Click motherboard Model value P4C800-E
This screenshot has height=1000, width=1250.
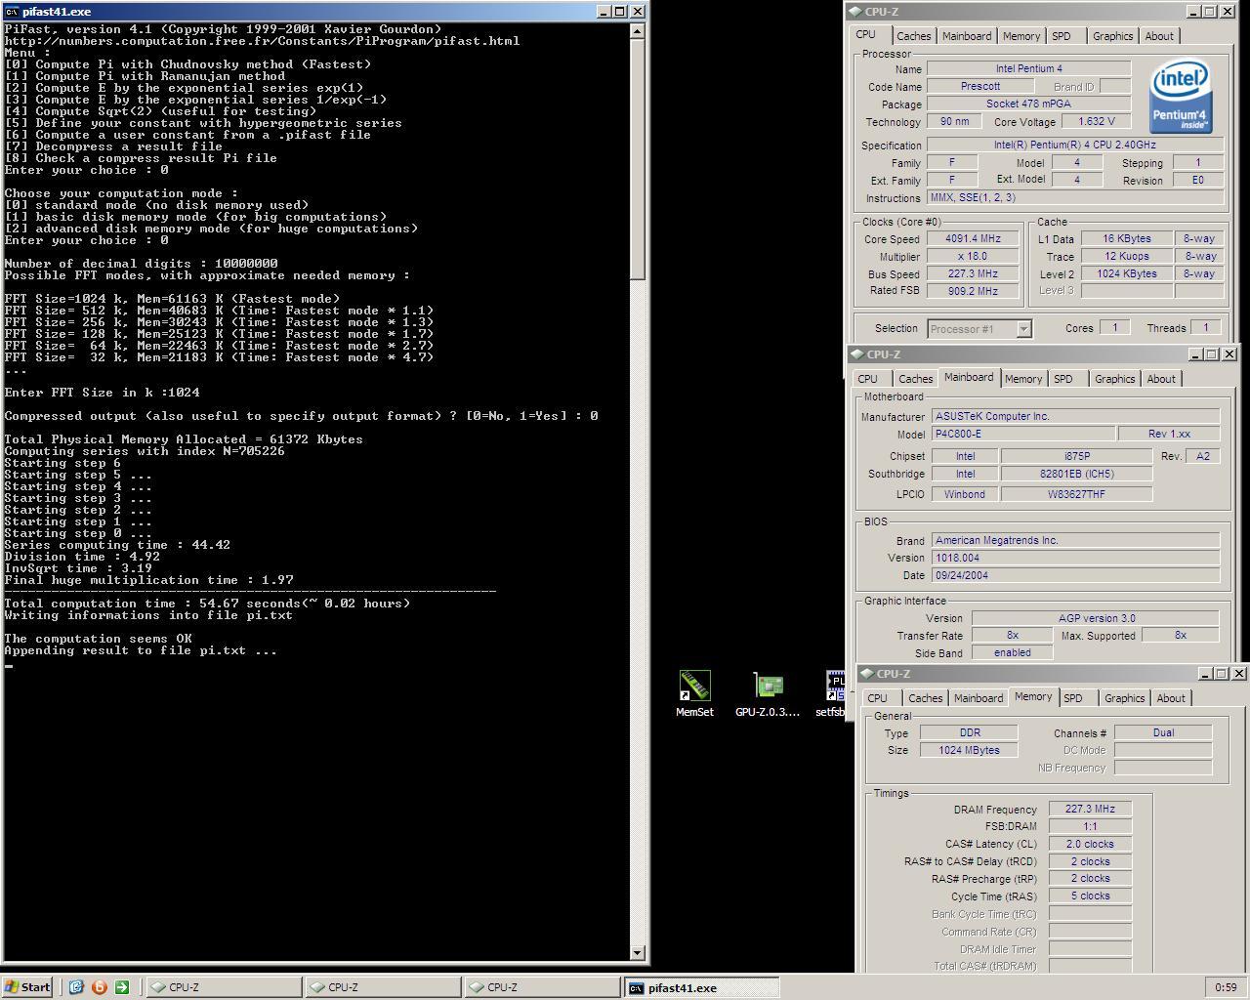[x=1022, y=434]
